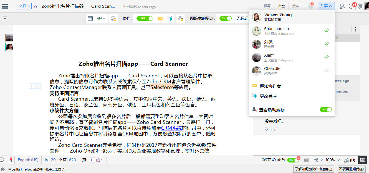Click the reading mode icon

[362, 160]
